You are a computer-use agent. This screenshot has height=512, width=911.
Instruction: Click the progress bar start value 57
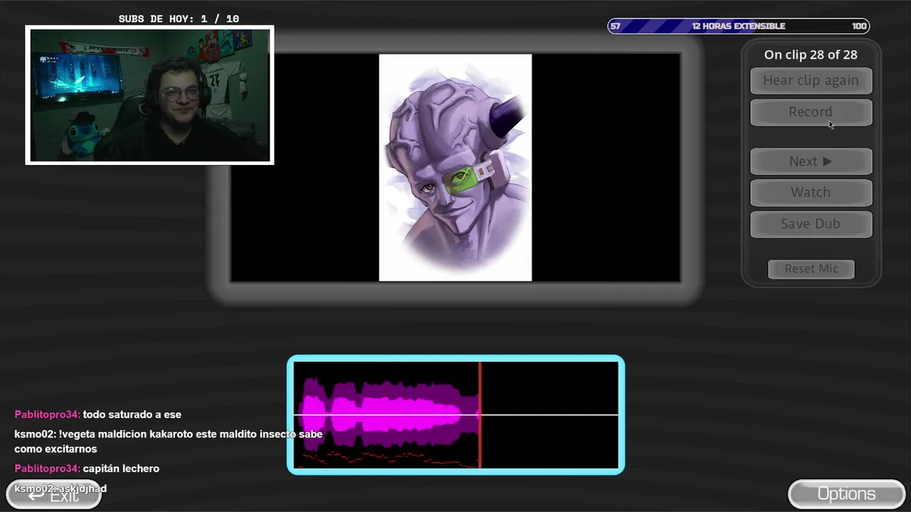tap(616, 26)
